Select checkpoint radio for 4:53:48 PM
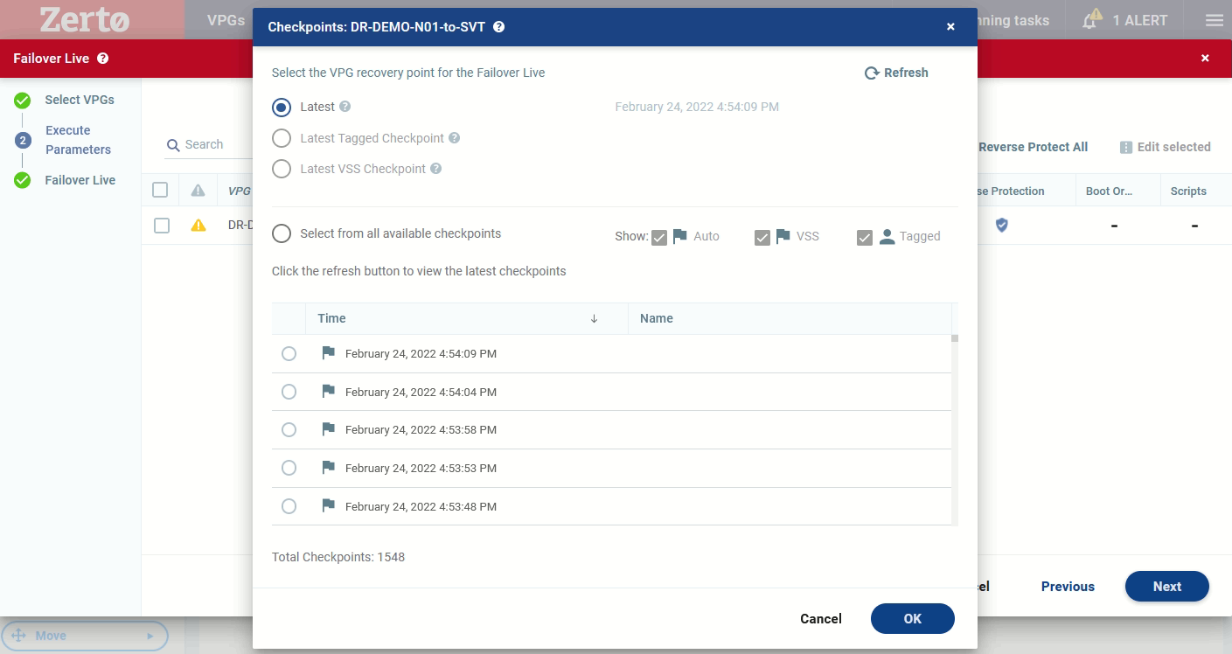Viewport: 1232px width, 654px height. pyautogui.click(x=289, y=506)
